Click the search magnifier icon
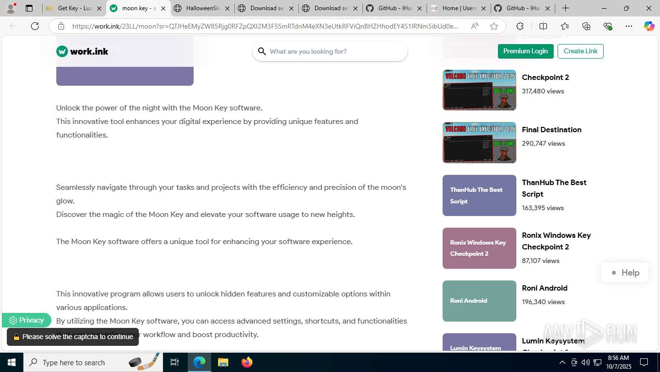The image size is (660, 372). pyautogui.click(x=262, y=51)
